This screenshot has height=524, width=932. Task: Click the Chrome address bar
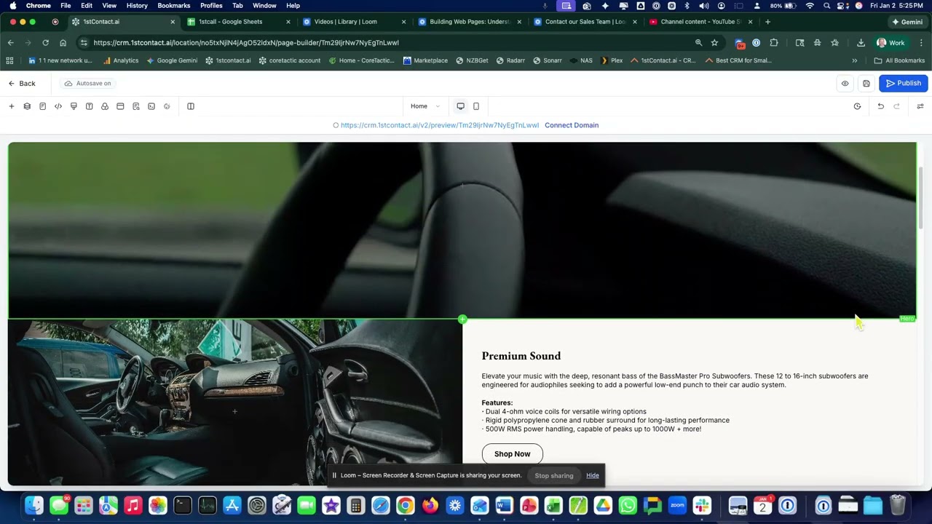(390, 43)
